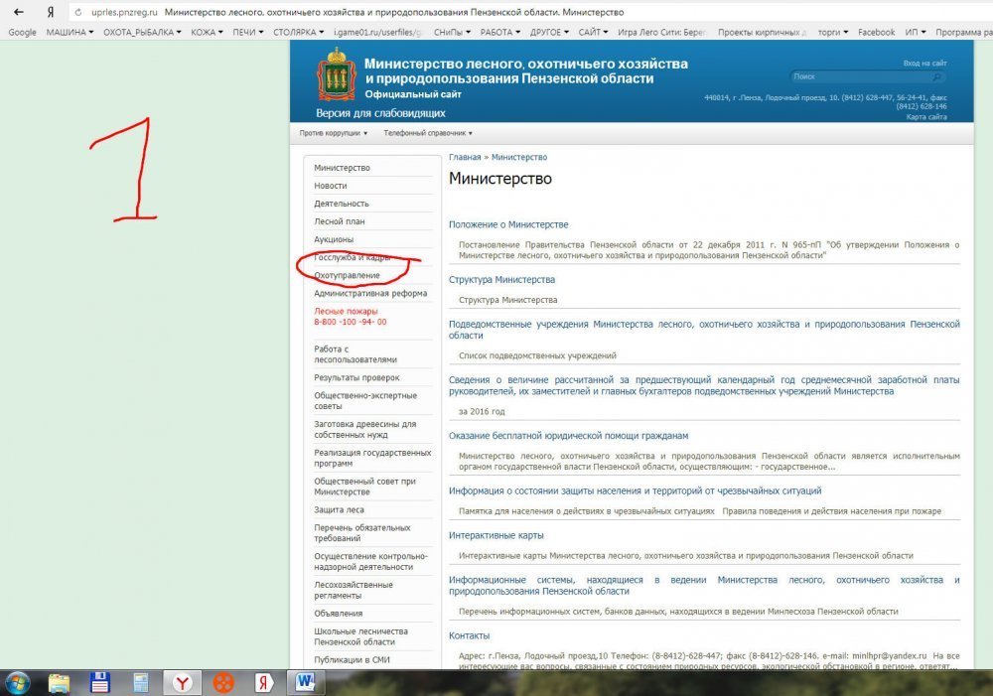Select 'Лесной план' in the left sidebar
Image resolution: width=993 pixels, height=696 pixels.
point(335,221)
